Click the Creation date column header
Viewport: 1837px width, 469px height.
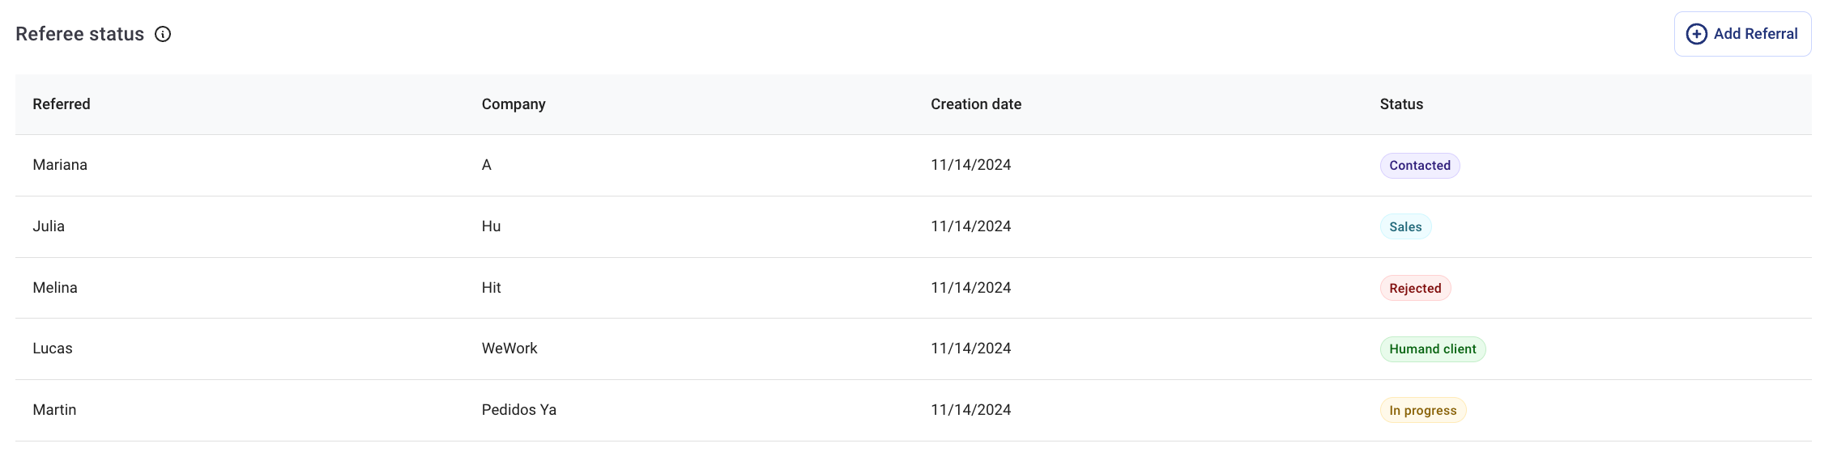click(975, 104)
